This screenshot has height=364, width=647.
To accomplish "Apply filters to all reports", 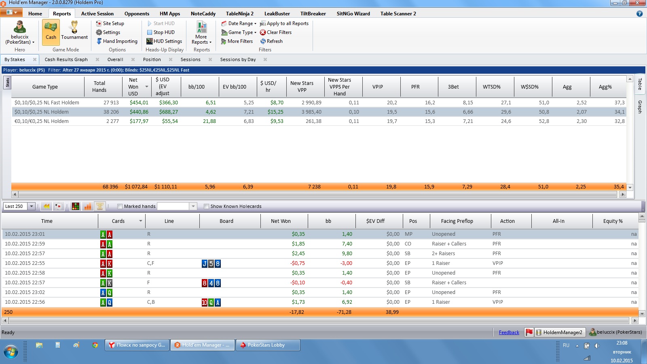I will (284, 23).
